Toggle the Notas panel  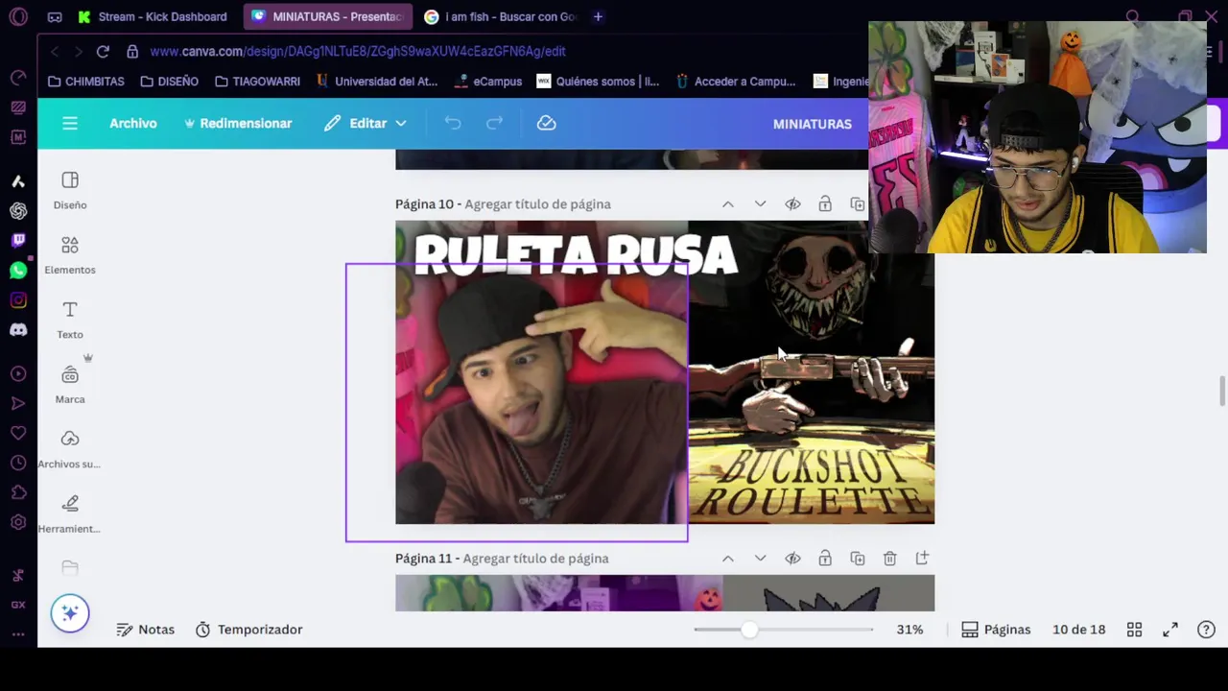(x=146, y=630)
